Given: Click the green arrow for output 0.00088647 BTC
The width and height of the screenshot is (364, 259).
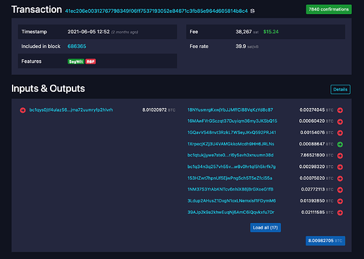Looking at the screenshot, I should click(340, 144).
